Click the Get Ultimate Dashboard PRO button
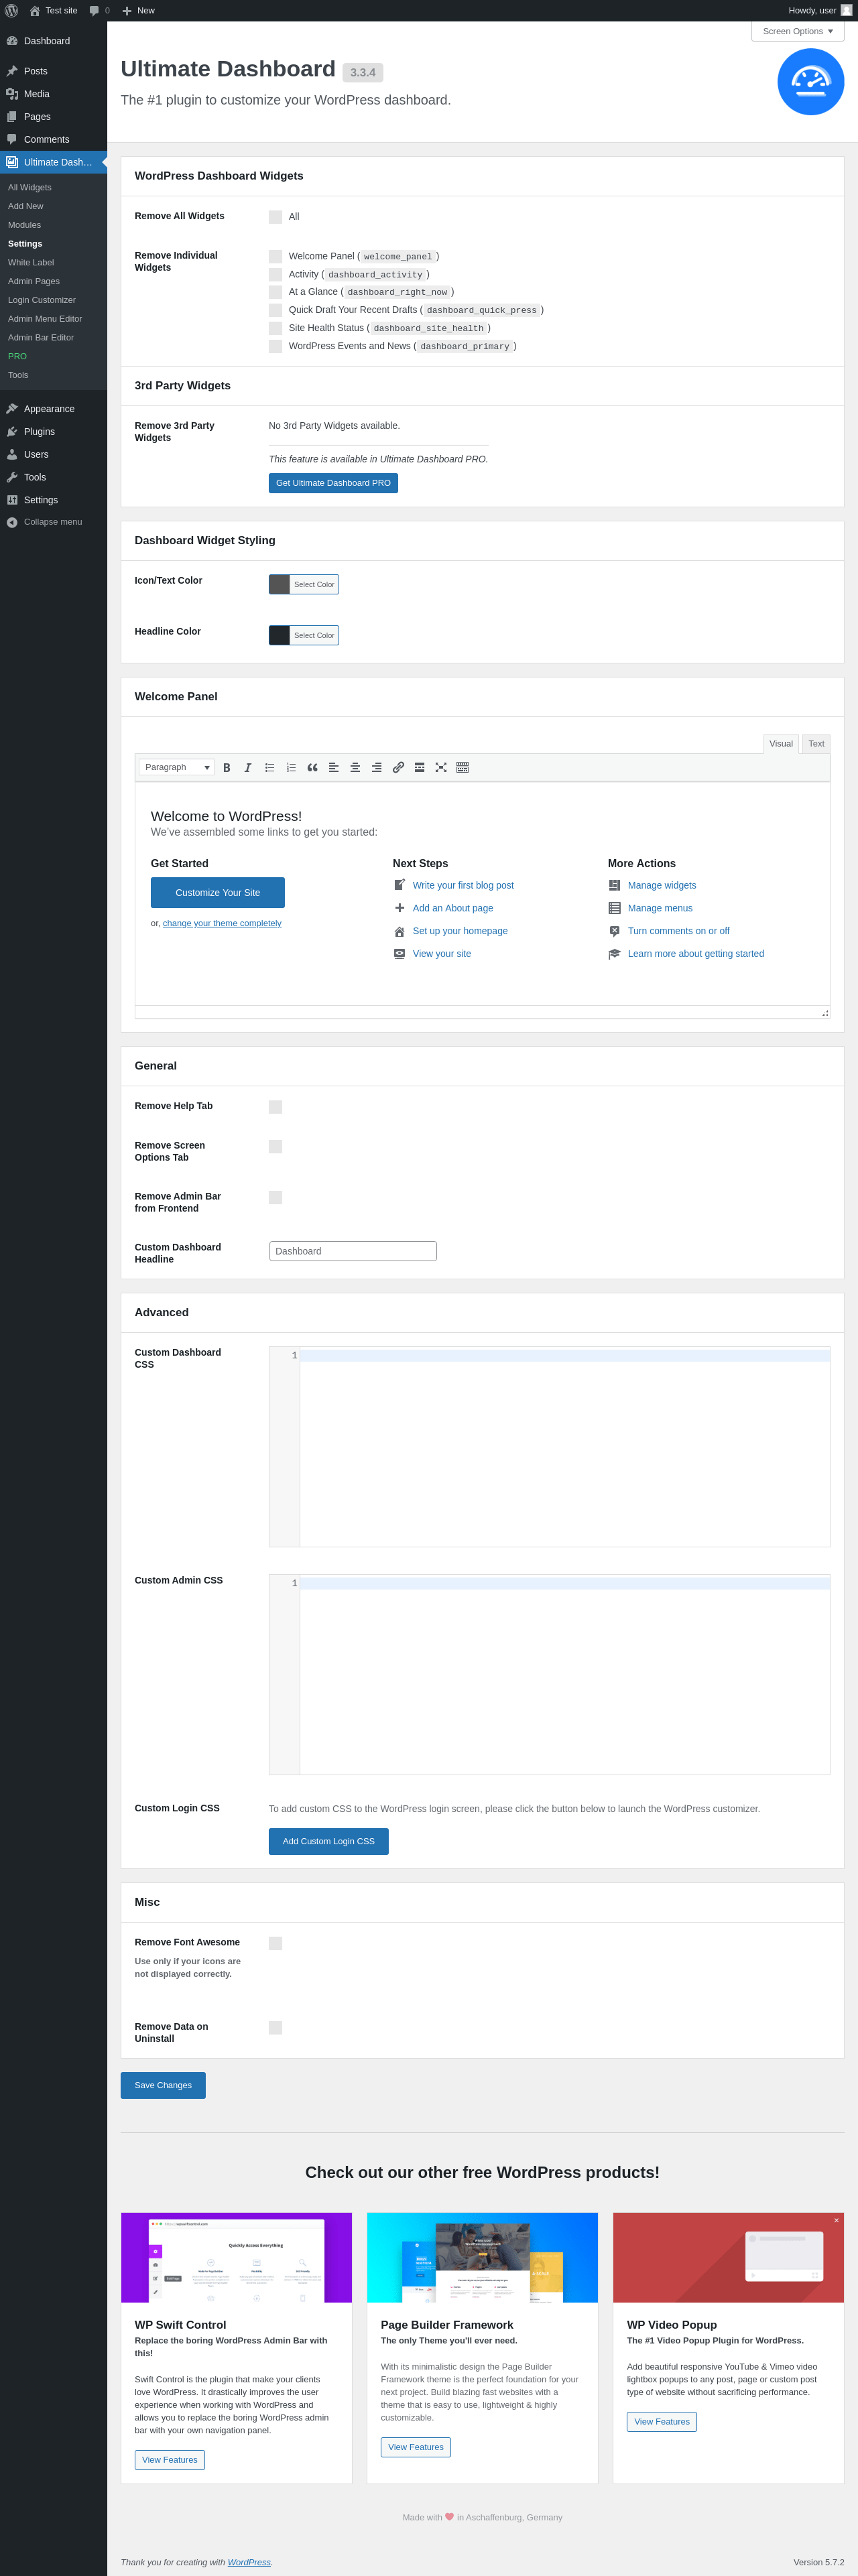This screenshot has height=2576, width=858. point(333,483)
